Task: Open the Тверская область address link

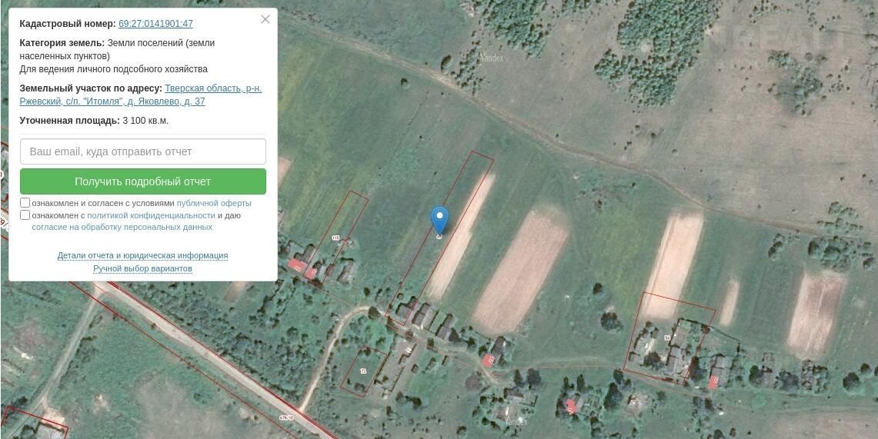Action: click(141, 95)
